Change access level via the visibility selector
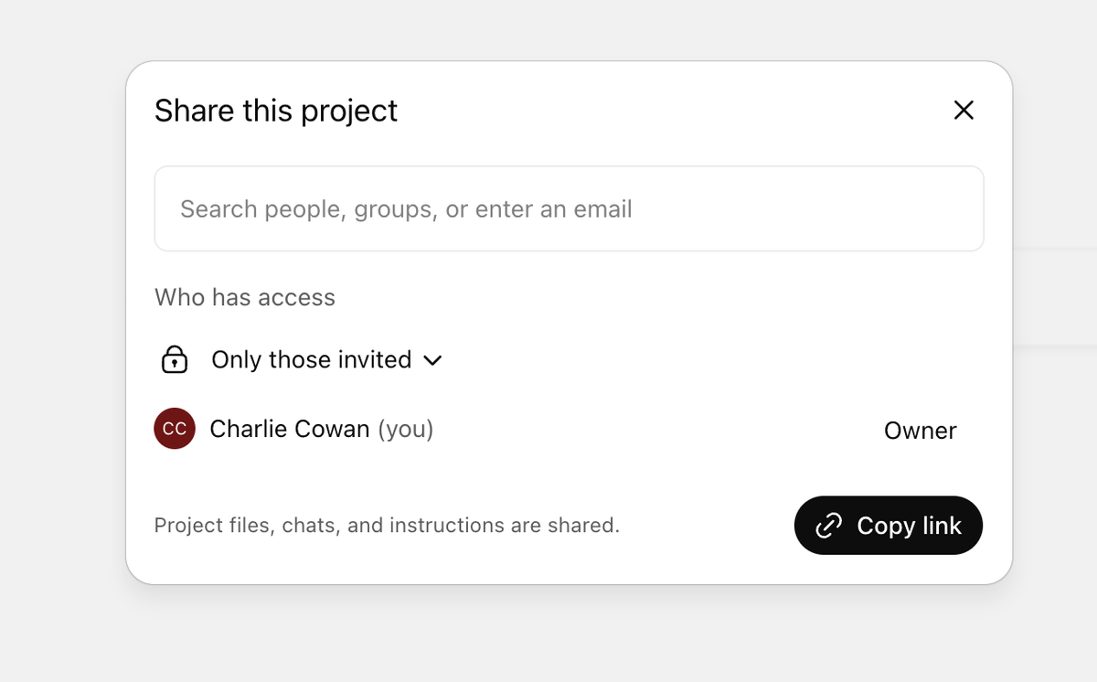Image resolution: width=1097 pixels, height=682 pixels. point(311,359)
